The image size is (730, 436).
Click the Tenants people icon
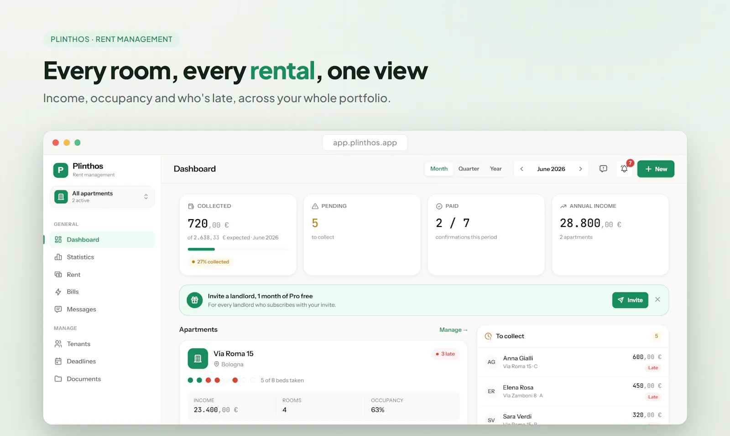58,344
